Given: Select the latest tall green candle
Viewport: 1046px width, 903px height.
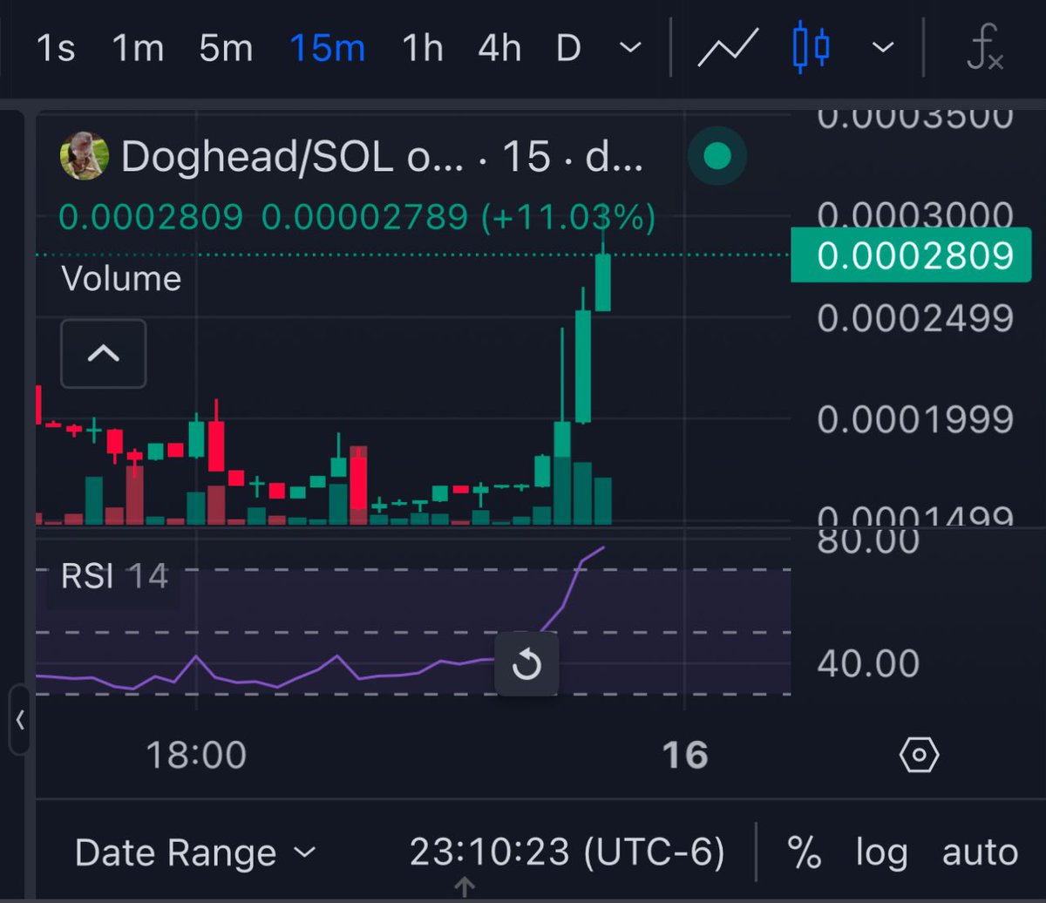Looking at the screenshot, I should tap(602, 282).
